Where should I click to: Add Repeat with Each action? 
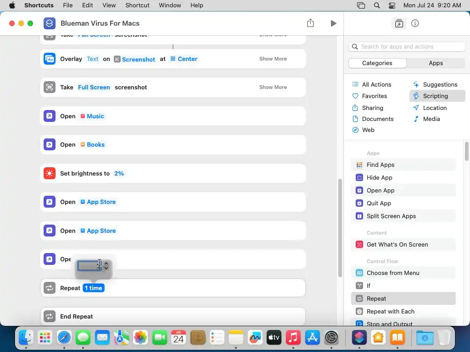[x=403, y=312]
